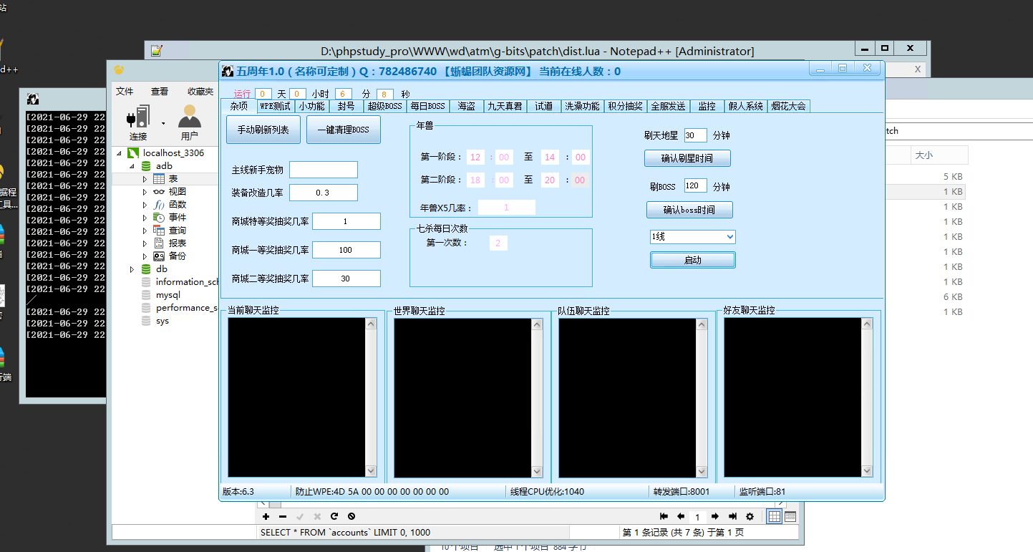Switch to the 海盗 tab
Screen dimensions: 1033x552
[x=466, y=106]
